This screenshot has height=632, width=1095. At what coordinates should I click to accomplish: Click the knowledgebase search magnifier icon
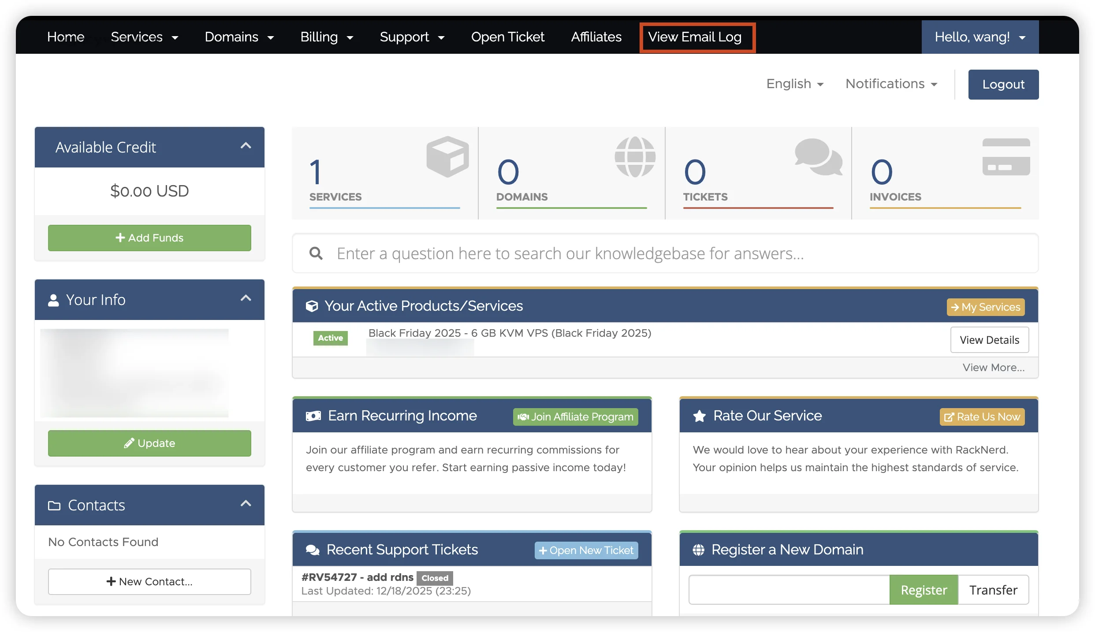coord(316,253)
